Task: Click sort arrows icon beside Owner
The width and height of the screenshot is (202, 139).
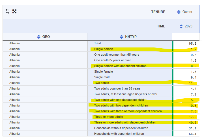Action: pos(179,12)
